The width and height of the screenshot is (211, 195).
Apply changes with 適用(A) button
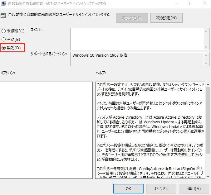[x=194, y=188]
